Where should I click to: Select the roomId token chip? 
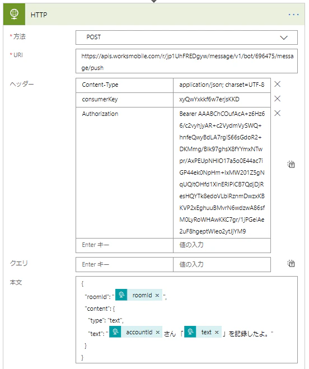139,295
